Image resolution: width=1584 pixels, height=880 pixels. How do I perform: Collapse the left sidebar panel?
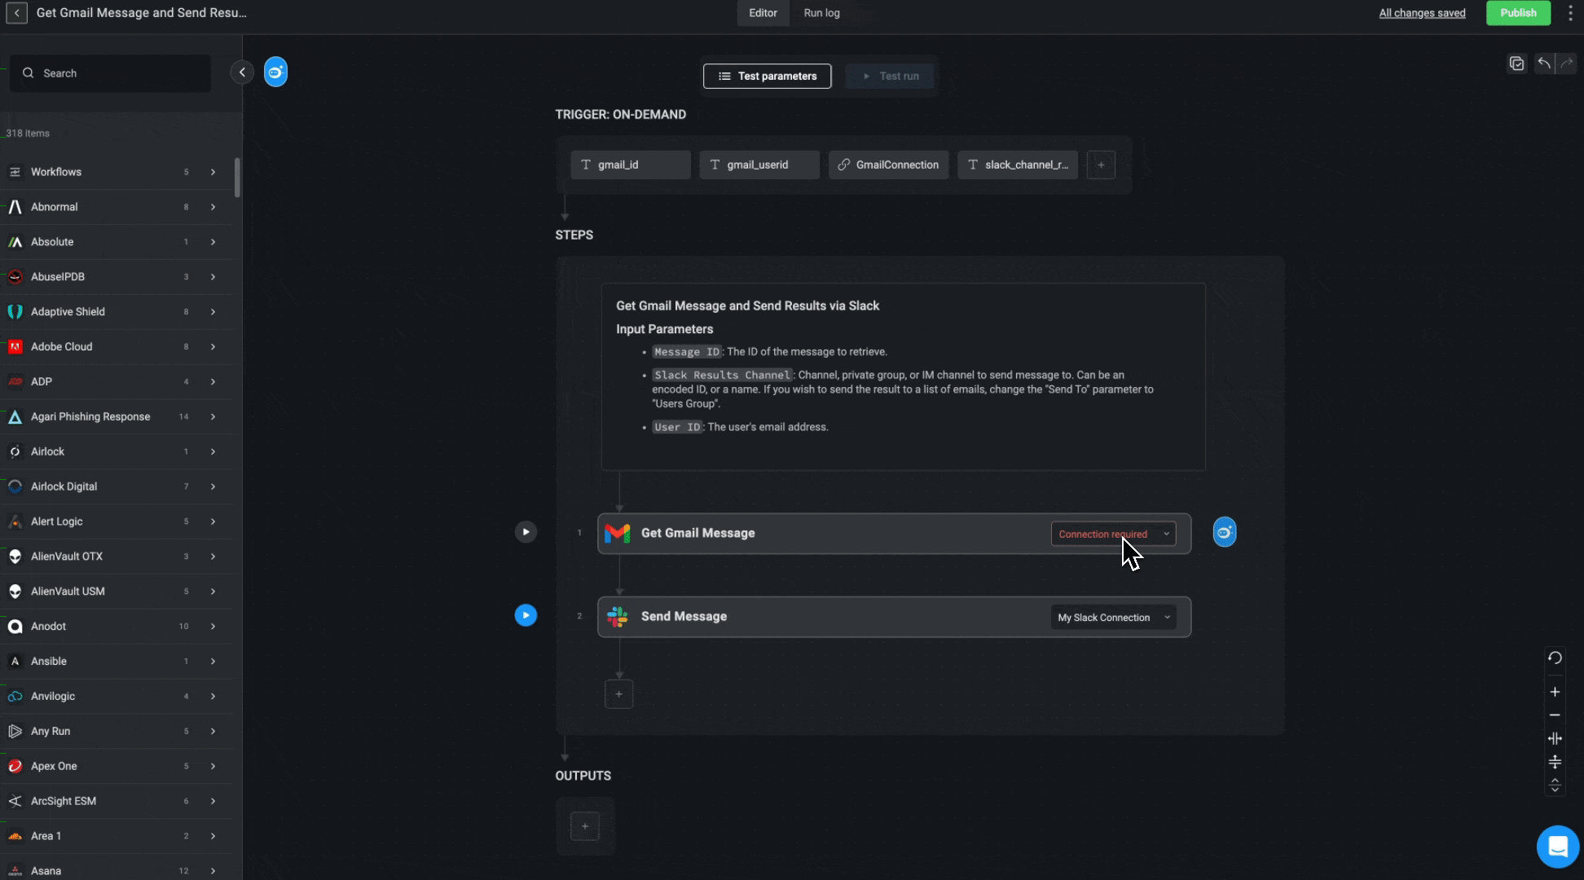(x=242, y=73)
